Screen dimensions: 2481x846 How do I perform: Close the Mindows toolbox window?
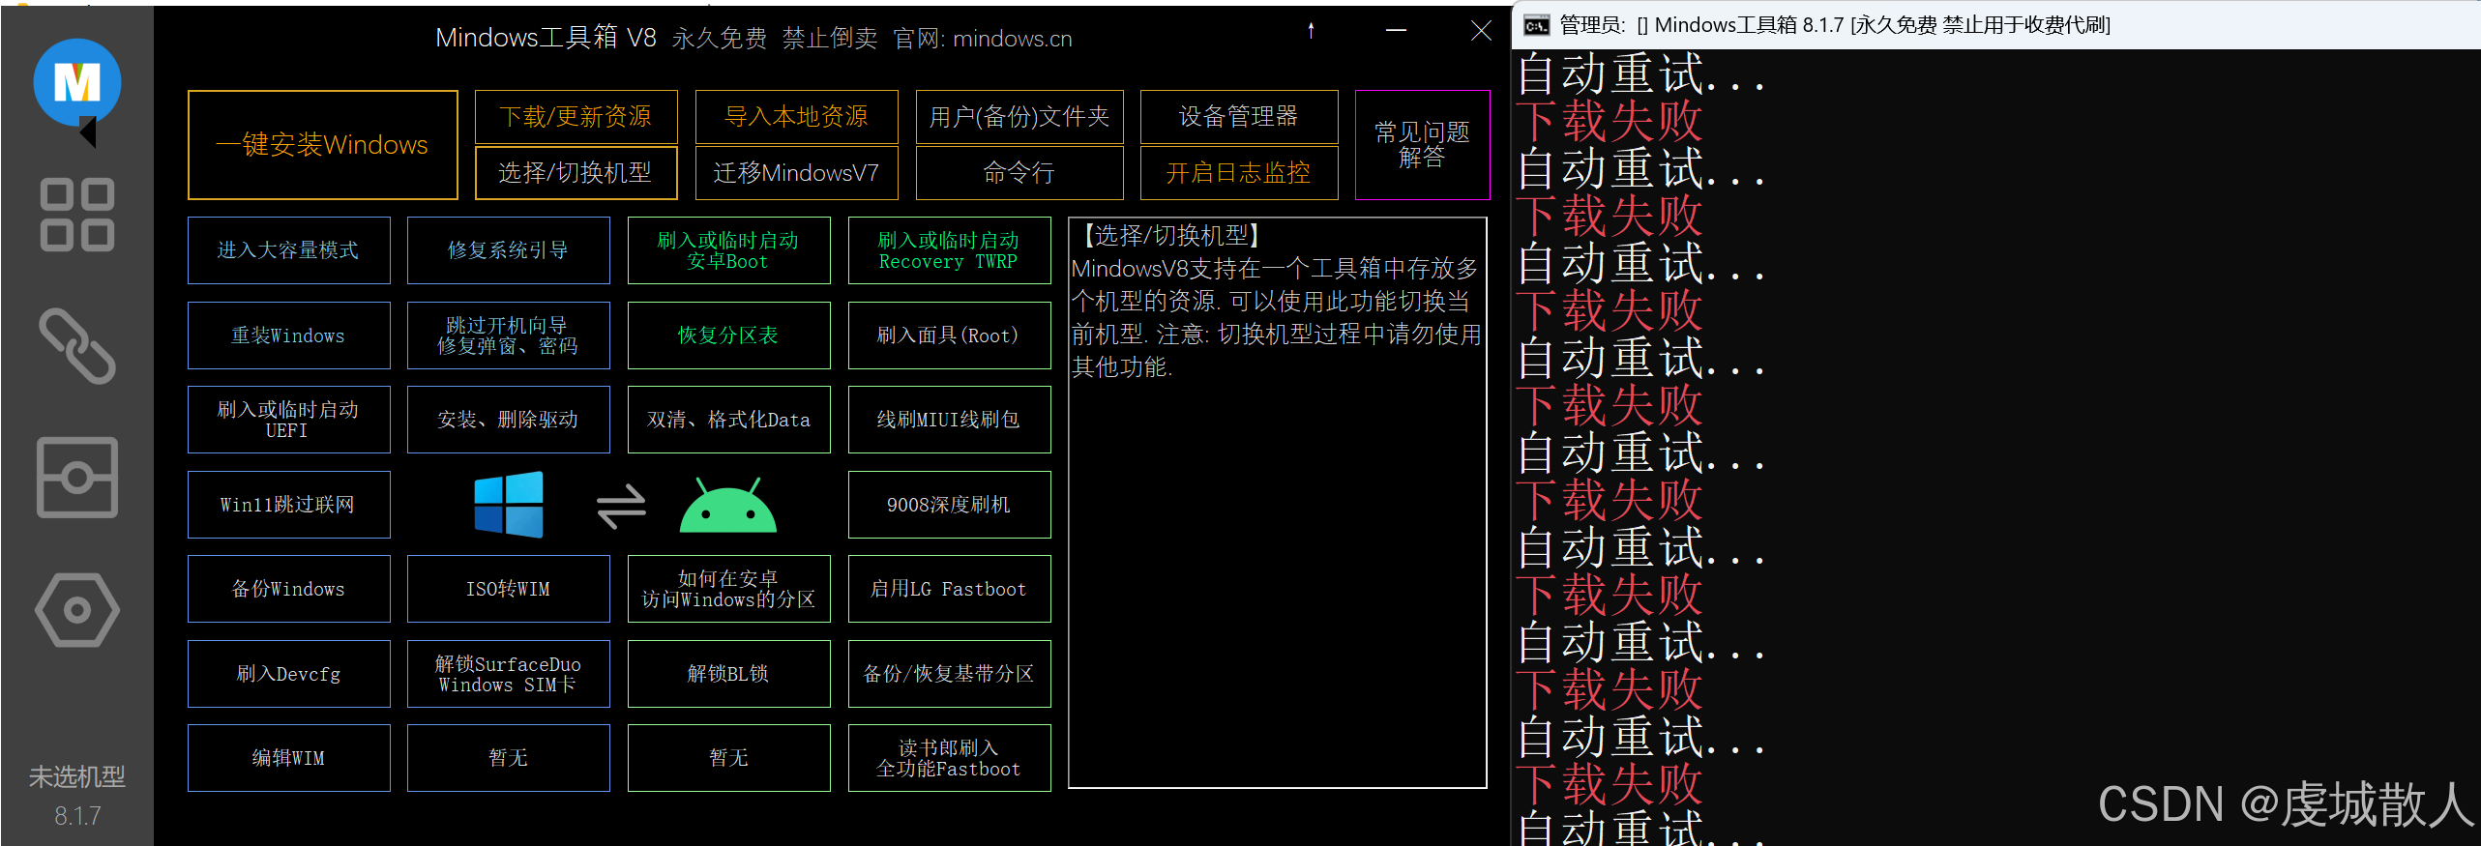click(x=1481, y=31)
